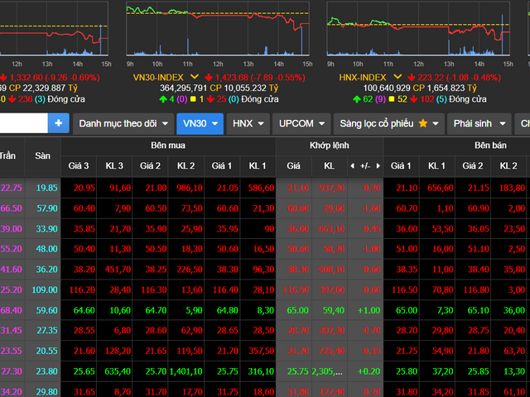
Task: Click the Trần column header
Action: click(x=8, y=155)
